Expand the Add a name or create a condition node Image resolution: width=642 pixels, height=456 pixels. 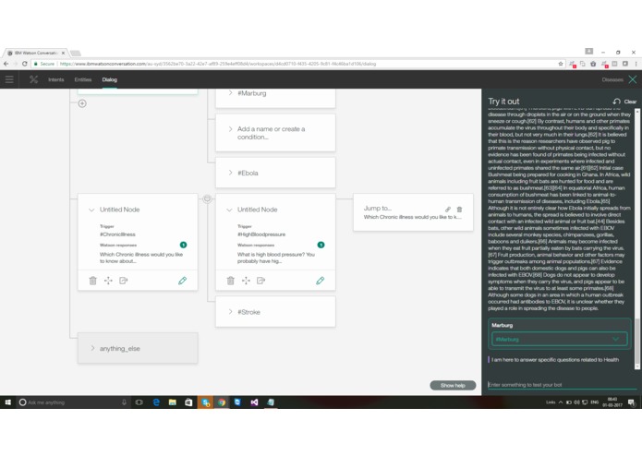[x=231, y=129]
